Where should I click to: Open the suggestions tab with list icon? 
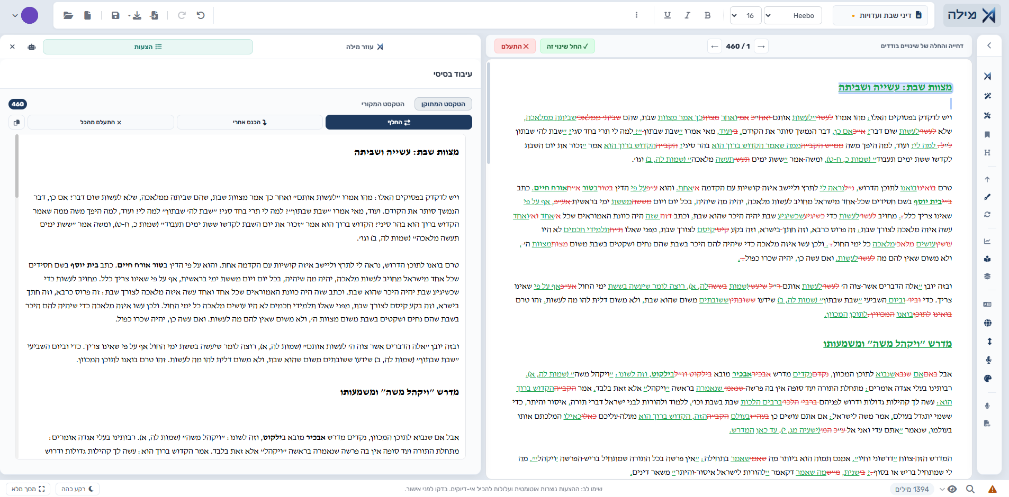coord(148,47)
